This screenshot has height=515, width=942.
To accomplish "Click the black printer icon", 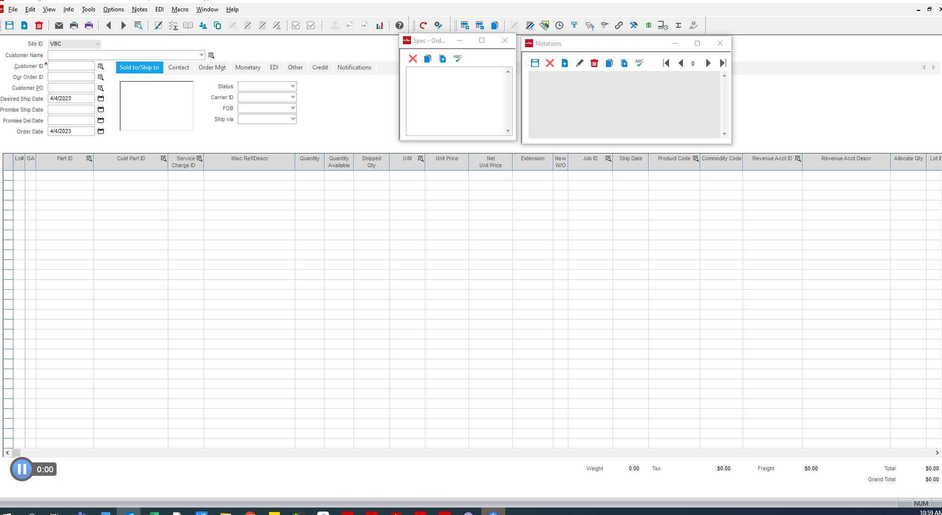I will pyautogui.click(x=74, y=25).
